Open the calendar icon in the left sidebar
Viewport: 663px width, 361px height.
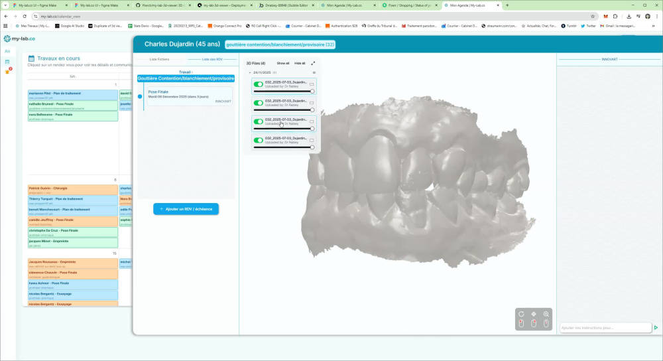pyautogui.click(x=7, y=62)
